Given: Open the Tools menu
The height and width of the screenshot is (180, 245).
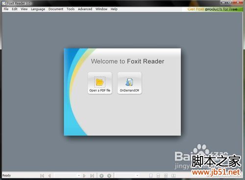Looking at the screenshot, I should point(71,9).
